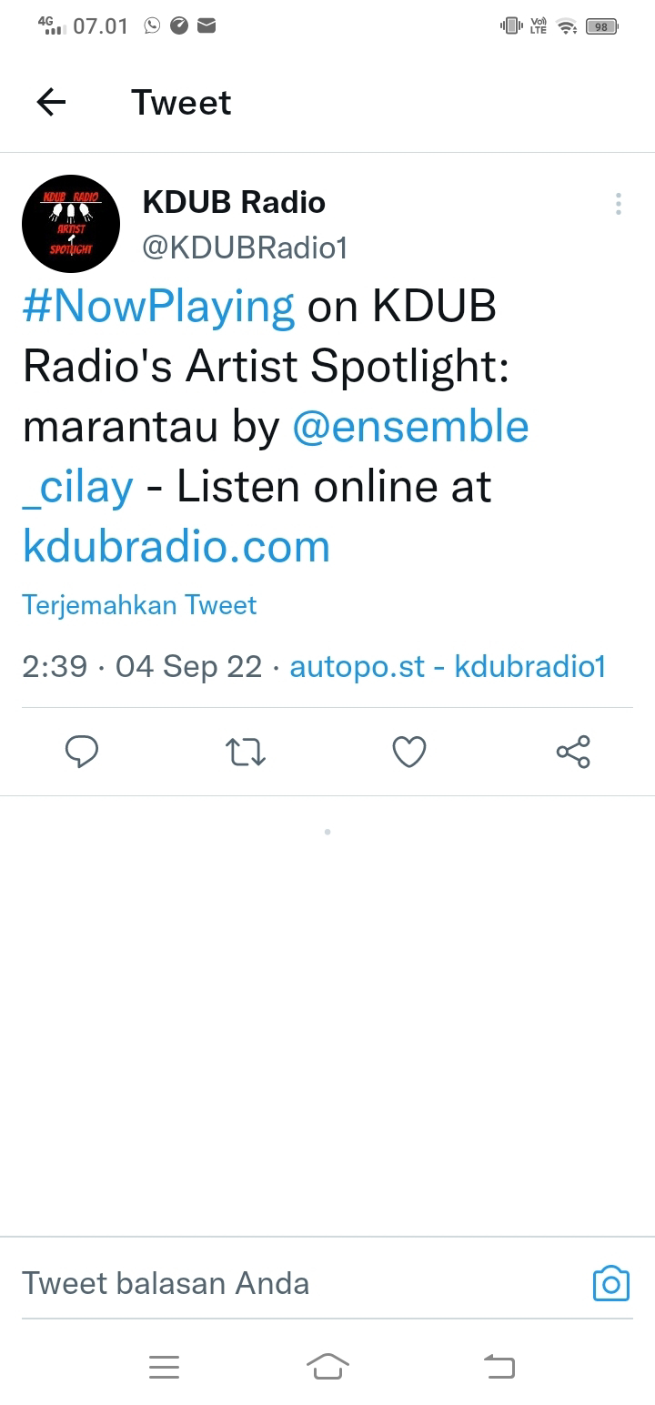Open Android recent apps menu button

coord(164,1366)
